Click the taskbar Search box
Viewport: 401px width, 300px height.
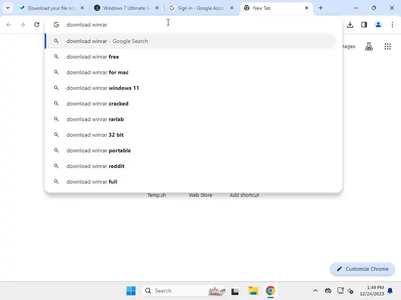(184, 291)
